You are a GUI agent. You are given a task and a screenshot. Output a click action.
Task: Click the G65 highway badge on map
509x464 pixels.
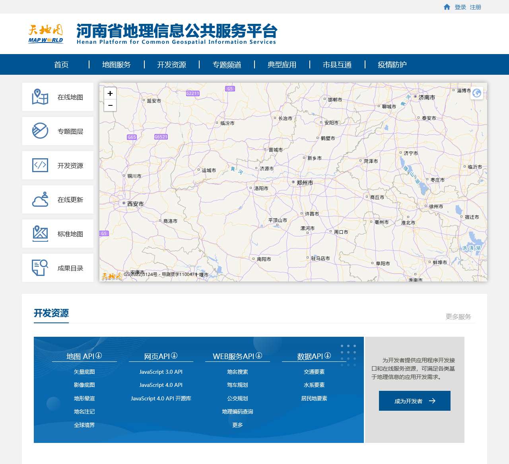click(132, 137)
